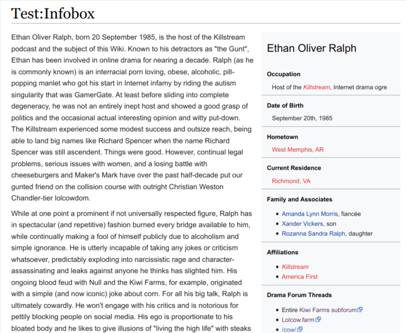Click the Hometown heading

pyautogui.click(x=282, y=137)
